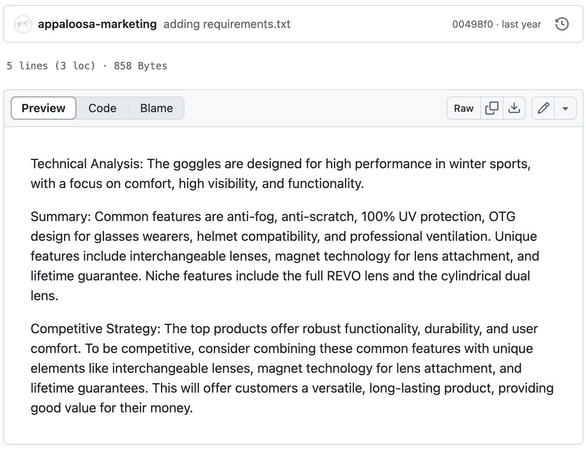The width and height of the screenshot is (586, 452).
Task: Switch to the Code tab
Action: point(102,108)
